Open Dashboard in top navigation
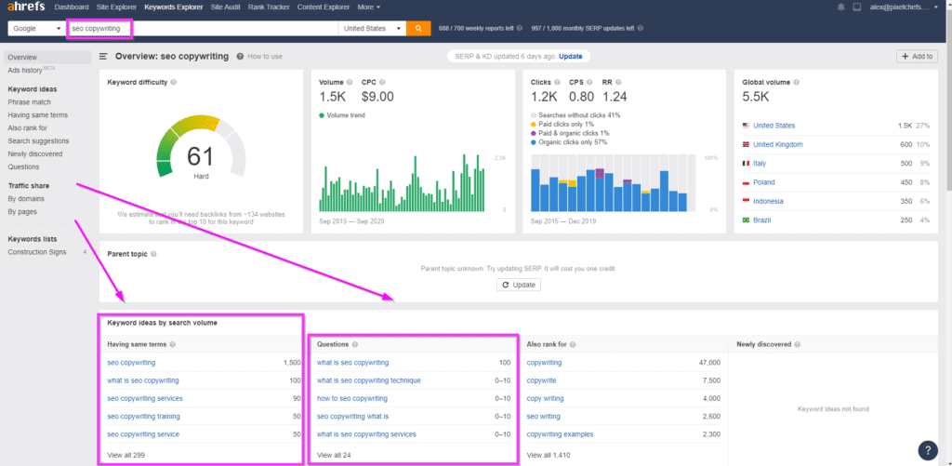Viewport: 952px width, 466px height. (x=72, y=7)
